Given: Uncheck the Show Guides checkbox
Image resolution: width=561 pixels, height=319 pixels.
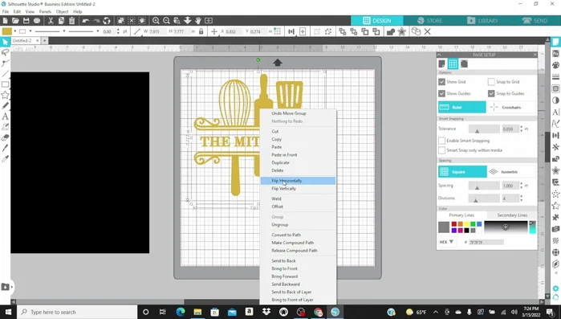Looking at the screenshot, I should tap(442, 93).
